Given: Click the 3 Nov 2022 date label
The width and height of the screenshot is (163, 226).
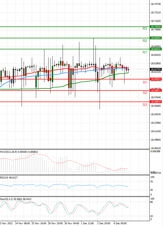Looking at the screenshot, I should pyautogui.click(x=6, y=223).
